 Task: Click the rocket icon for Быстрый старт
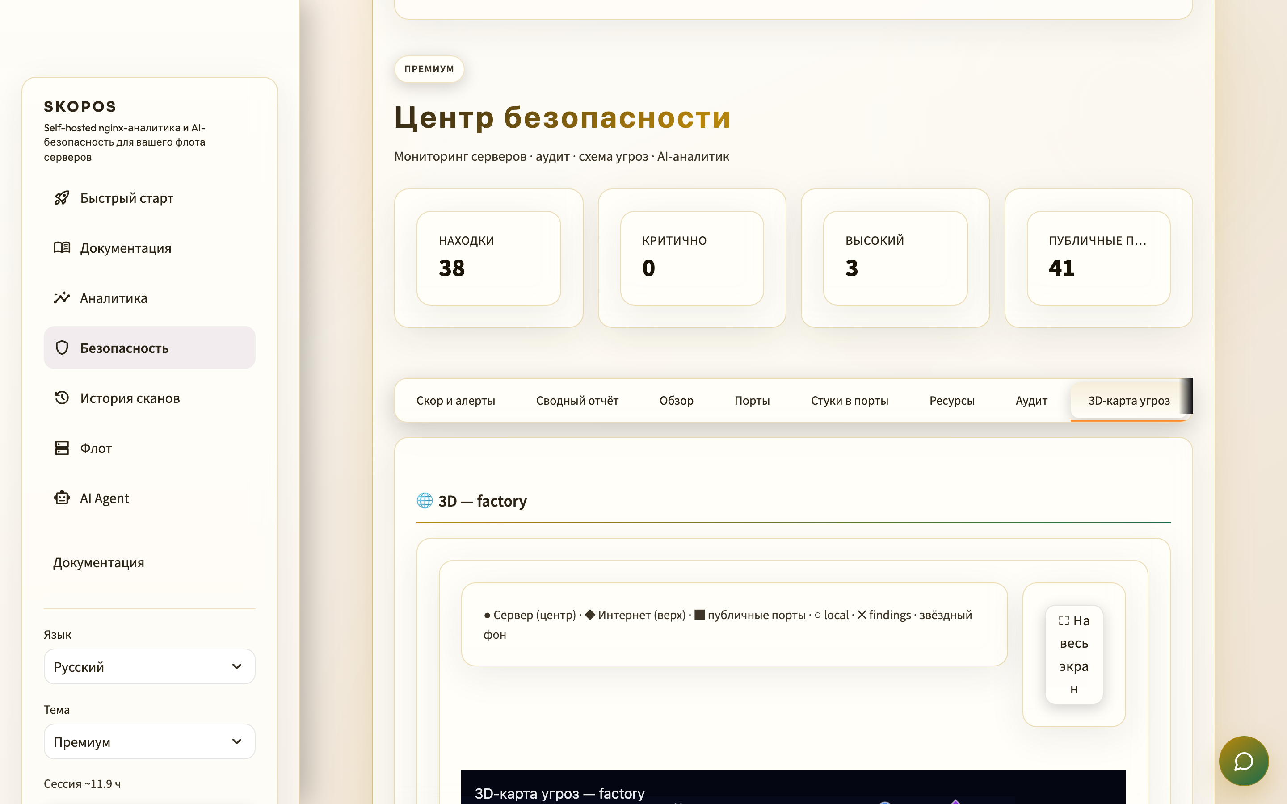coord(62,198)
